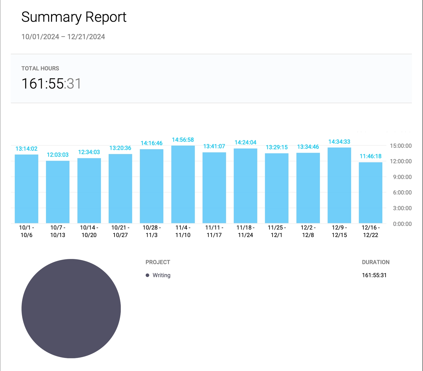The height and width of the screenshot is (371, 423).
Task: Select the shortest bar, 12/16 - 12/22
Action: pos(370,193)
